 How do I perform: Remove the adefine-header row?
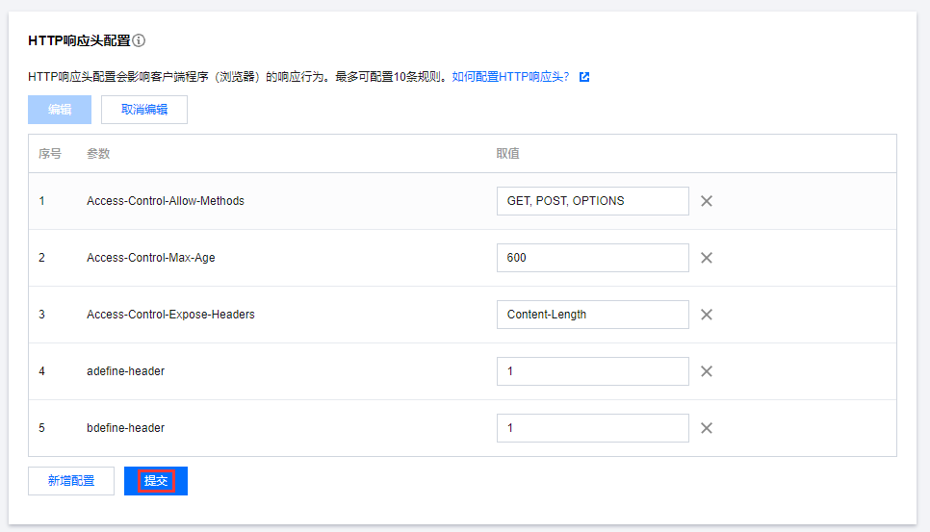click(707, 371)
